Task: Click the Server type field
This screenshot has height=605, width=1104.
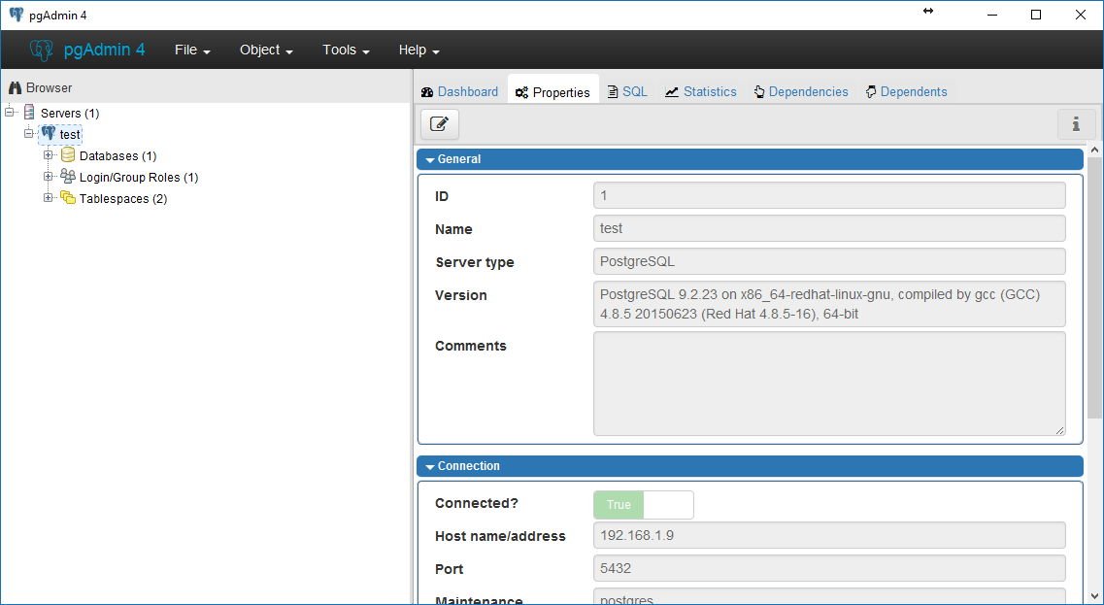Action: click(x=829, y=261)
